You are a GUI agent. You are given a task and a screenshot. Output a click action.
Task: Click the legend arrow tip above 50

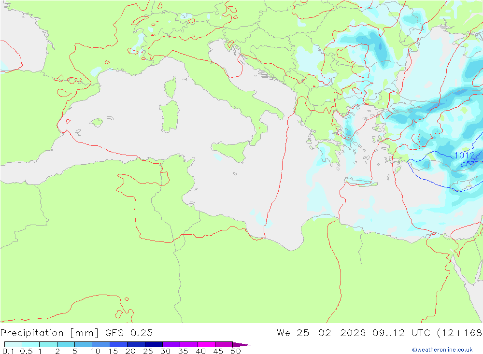point(241,344)
